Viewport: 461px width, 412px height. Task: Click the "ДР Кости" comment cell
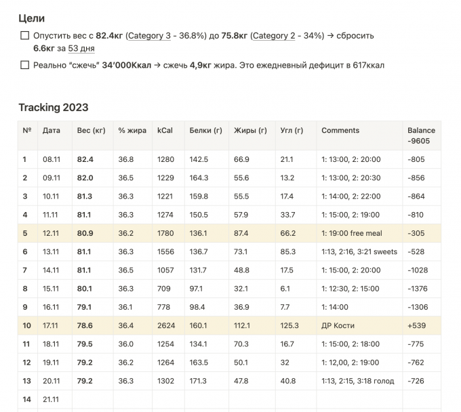click(338, 326)
